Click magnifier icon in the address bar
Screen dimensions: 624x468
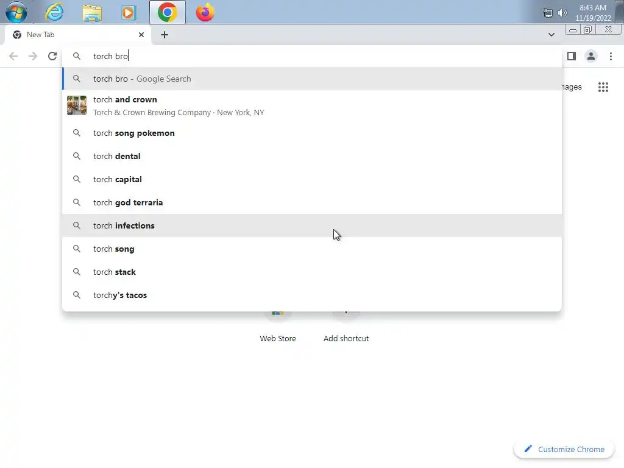(76, 56)
